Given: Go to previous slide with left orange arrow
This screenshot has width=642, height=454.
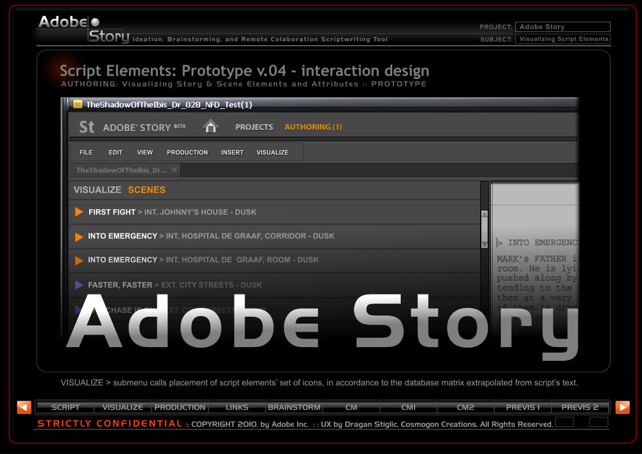Looking at the screenshot, I should click(x=24, y=407).
